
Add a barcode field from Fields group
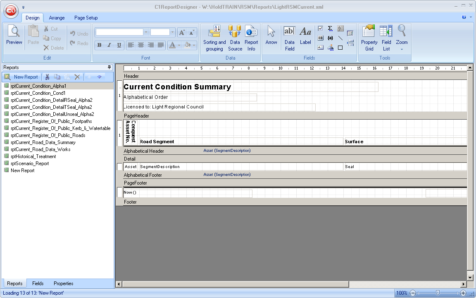click(x=320, y=38)
